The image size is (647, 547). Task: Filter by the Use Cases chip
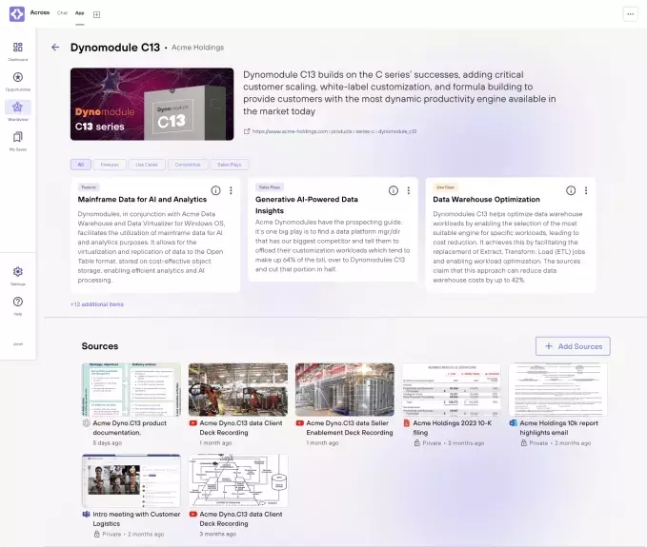[146, 165]
